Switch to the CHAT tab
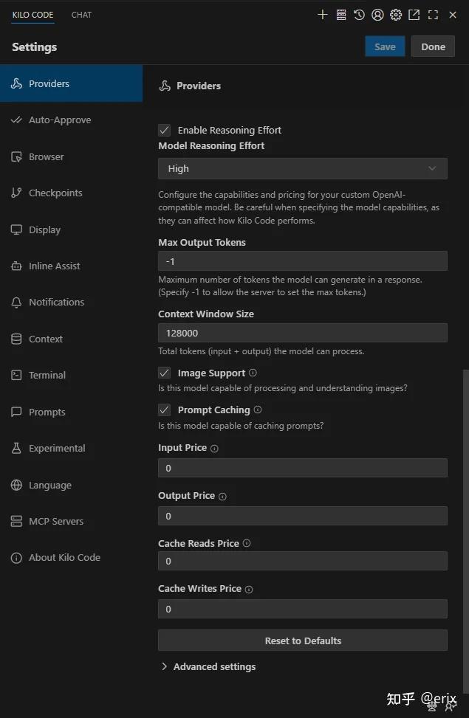Viewport: 469px width, 718px height. tap(81, 15)
